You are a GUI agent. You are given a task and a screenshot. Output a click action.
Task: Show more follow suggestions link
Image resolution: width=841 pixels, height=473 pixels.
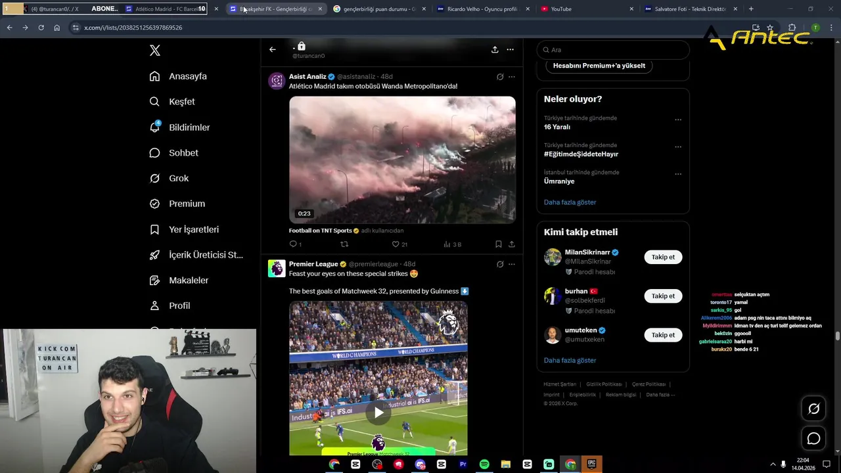tap(570, 360)
